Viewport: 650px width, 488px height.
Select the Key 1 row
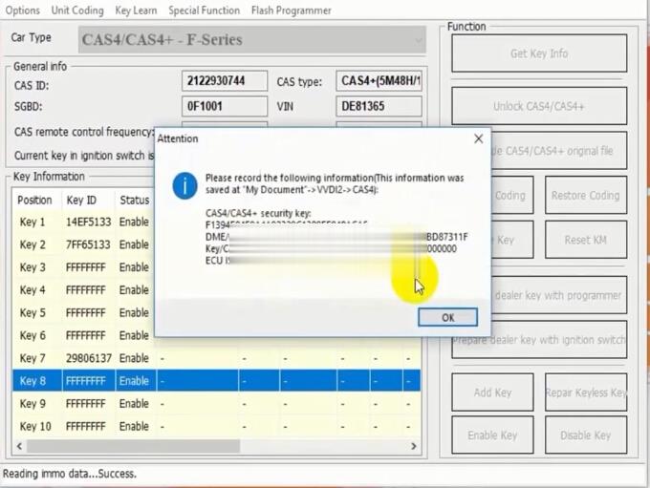point(84,223)
